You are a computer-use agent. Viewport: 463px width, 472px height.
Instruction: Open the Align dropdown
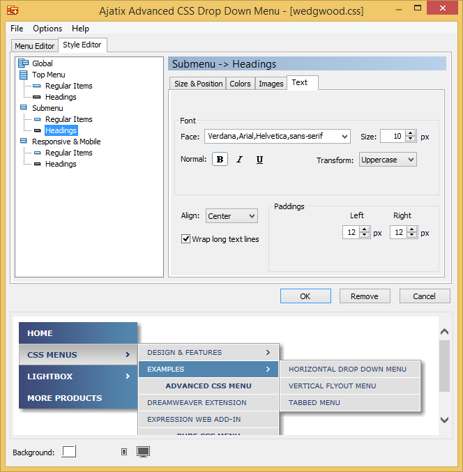pos(252,216)
